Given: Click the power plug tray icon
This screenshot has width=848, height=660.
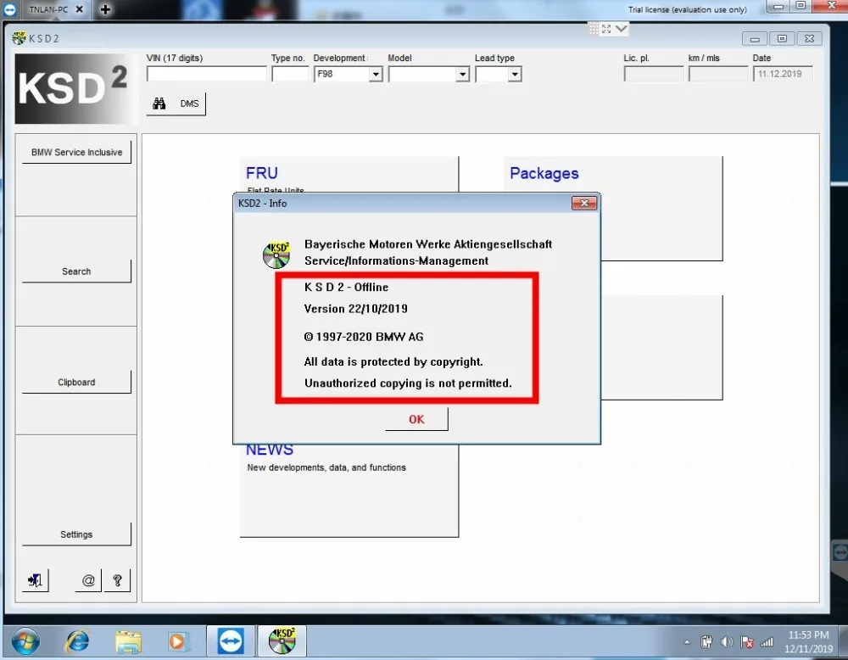Looking at the screenshot, I should pyautogui.click(x=706, y=642).
